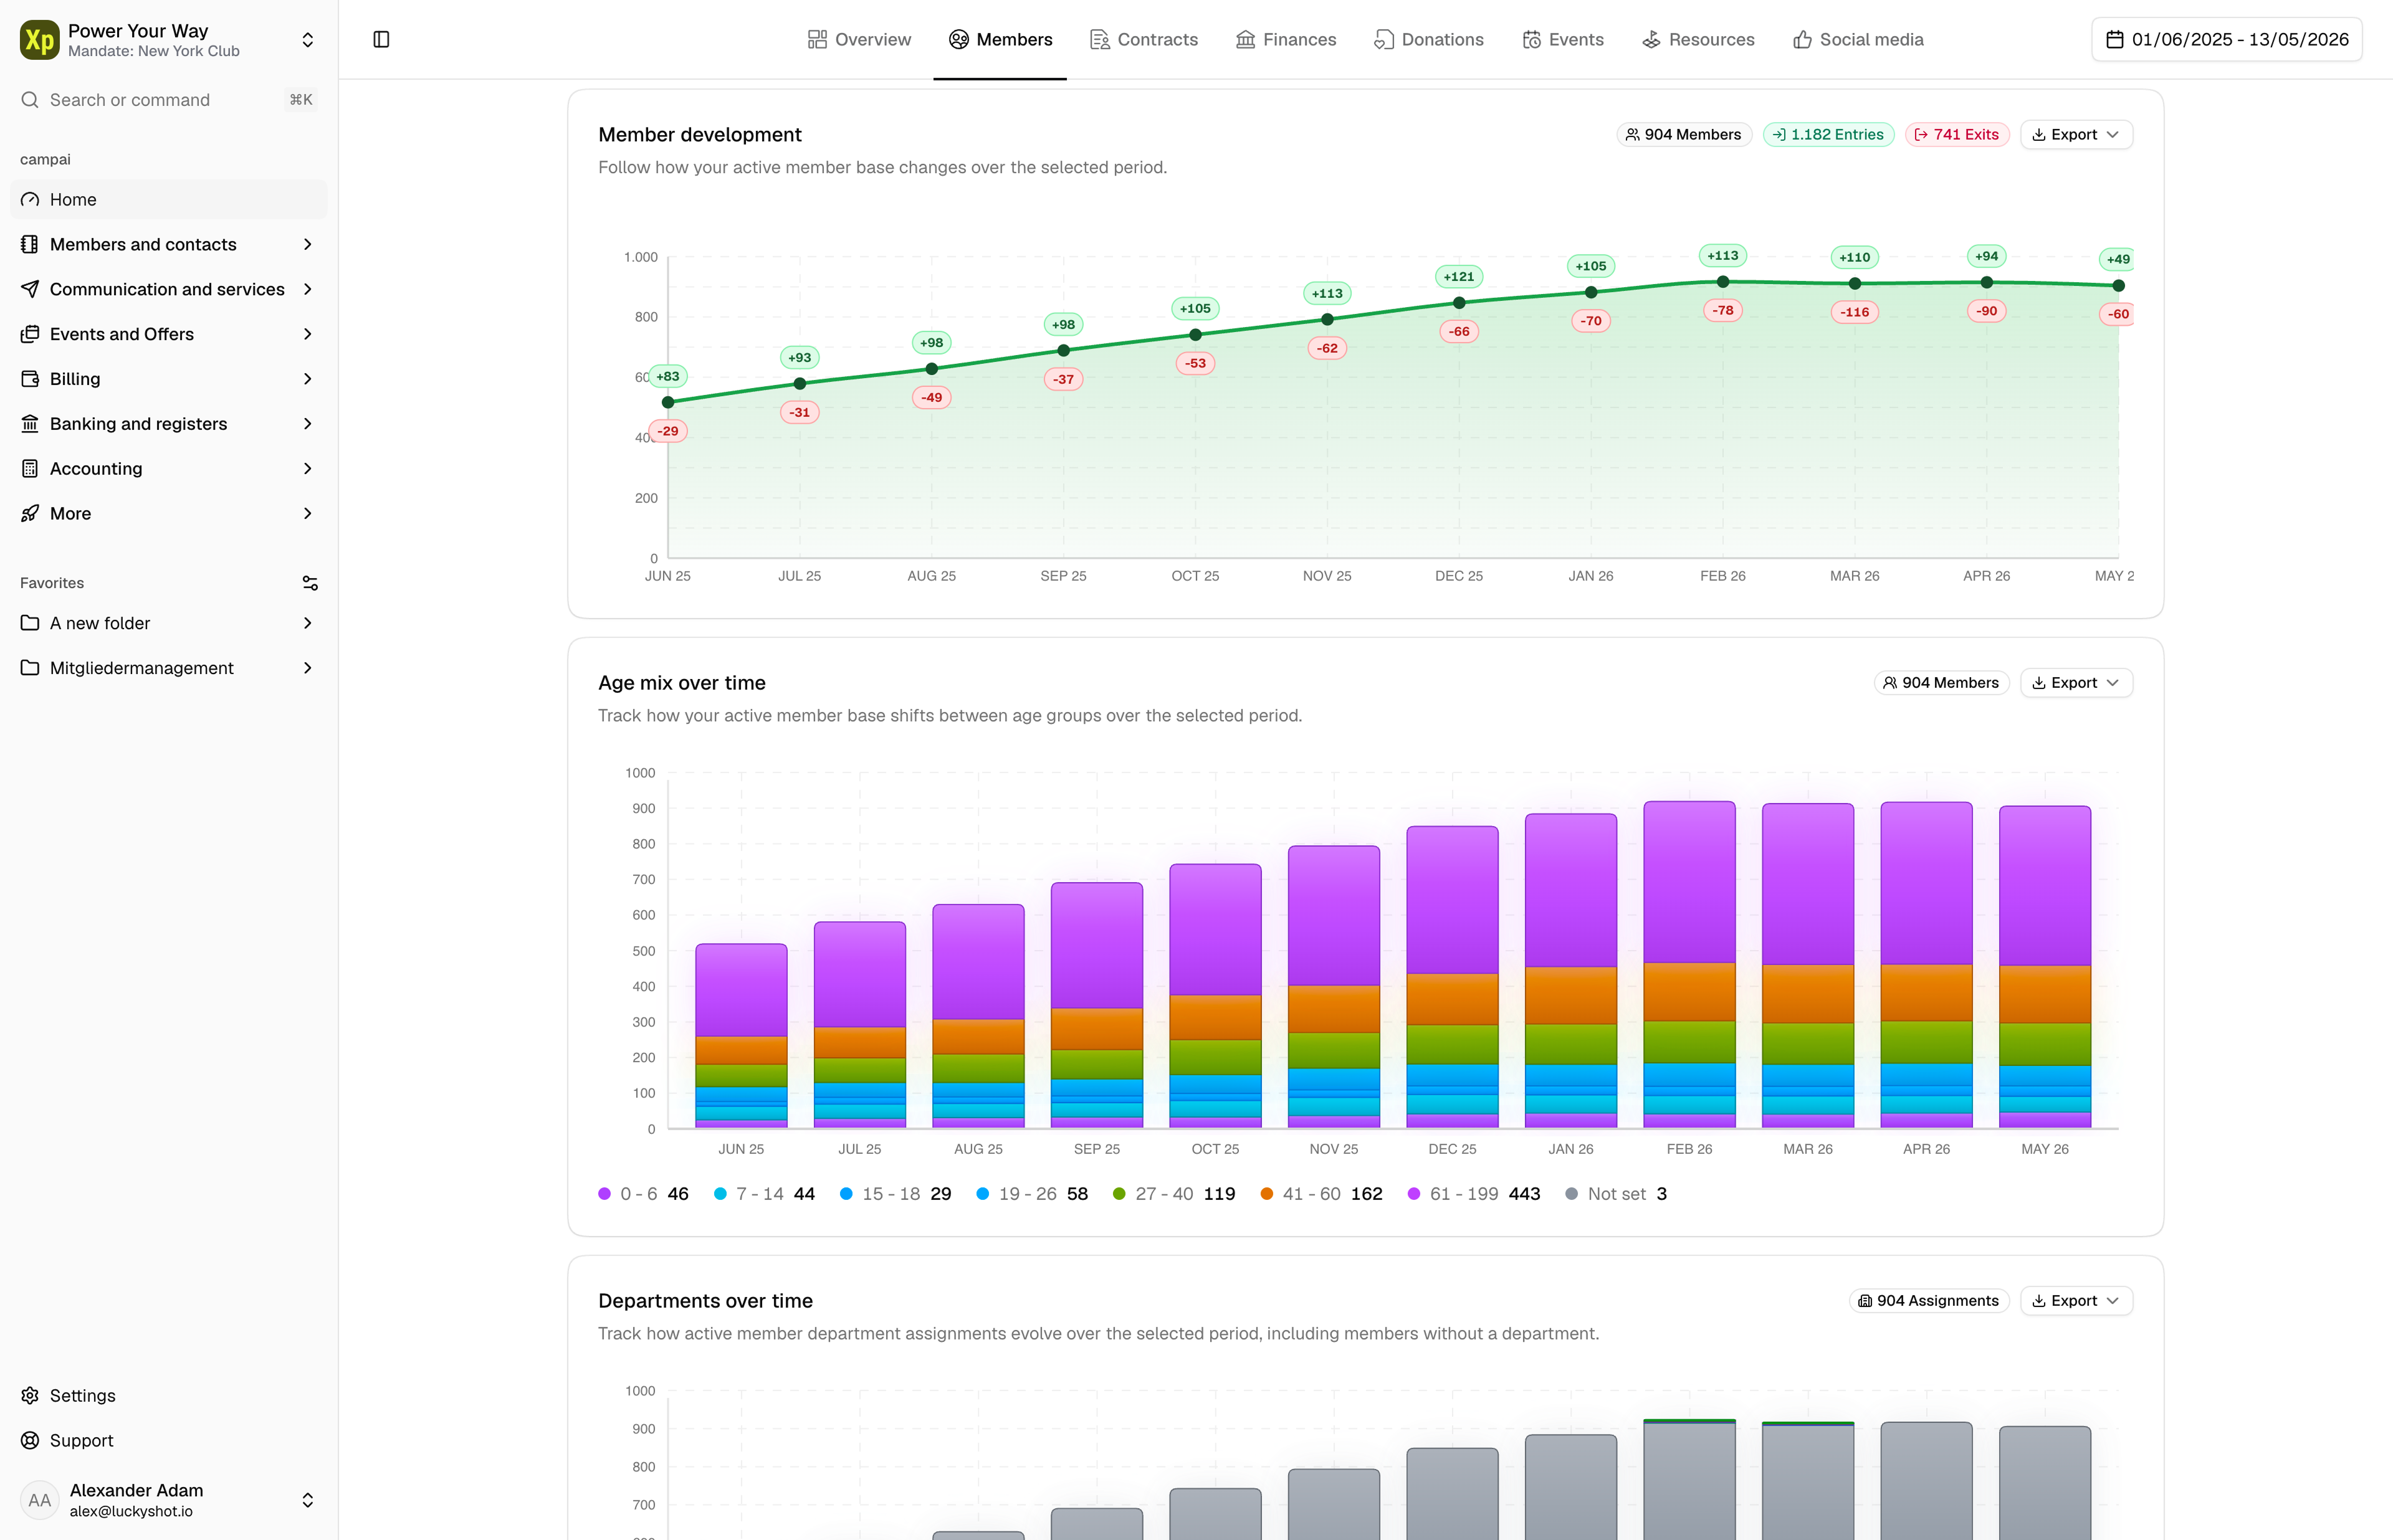This screenshot has height=1540, width=2393.
Task: Toggle Not set age group legend
Action: pos(1616,1194)
